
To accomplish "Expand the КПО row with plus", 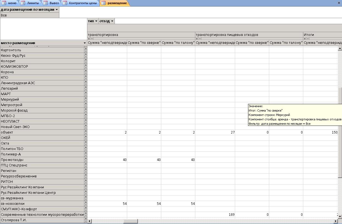I will tap(86, 76).
